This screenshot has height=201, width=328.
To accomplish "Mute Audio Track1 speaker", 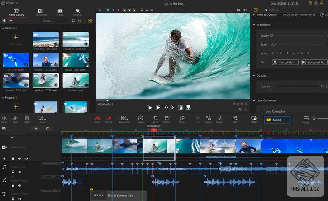I will pos(19,185).
